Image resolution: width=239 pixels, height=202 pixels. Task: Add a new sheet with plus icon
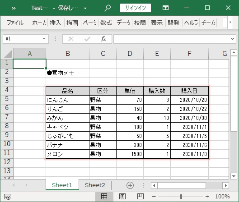click(x=130, y=185)
